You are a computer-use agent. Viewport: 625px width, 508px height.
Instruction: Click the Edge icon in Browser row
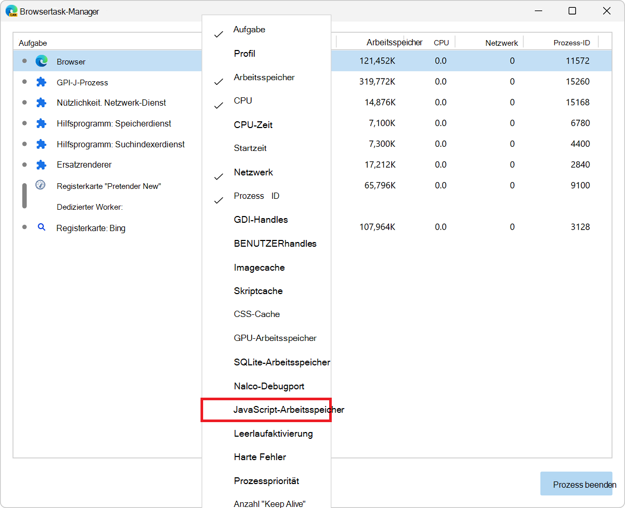(42, 61)
